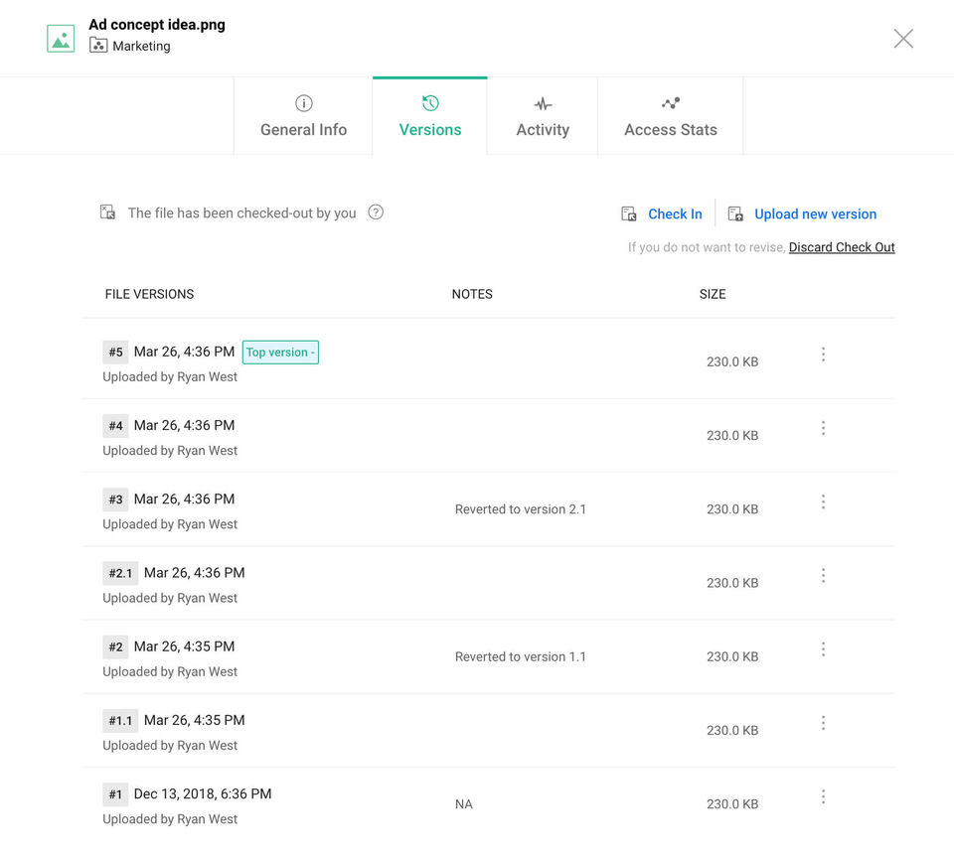954x858 pixels.
Task: Click the Check In icon
Action: tap(629, 214)
